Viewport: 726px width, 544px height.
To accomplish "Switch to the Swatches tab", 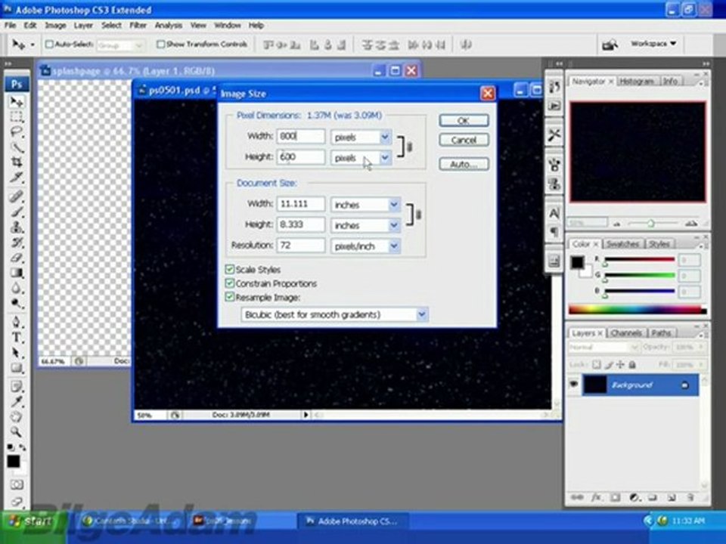I will (622, 244).
